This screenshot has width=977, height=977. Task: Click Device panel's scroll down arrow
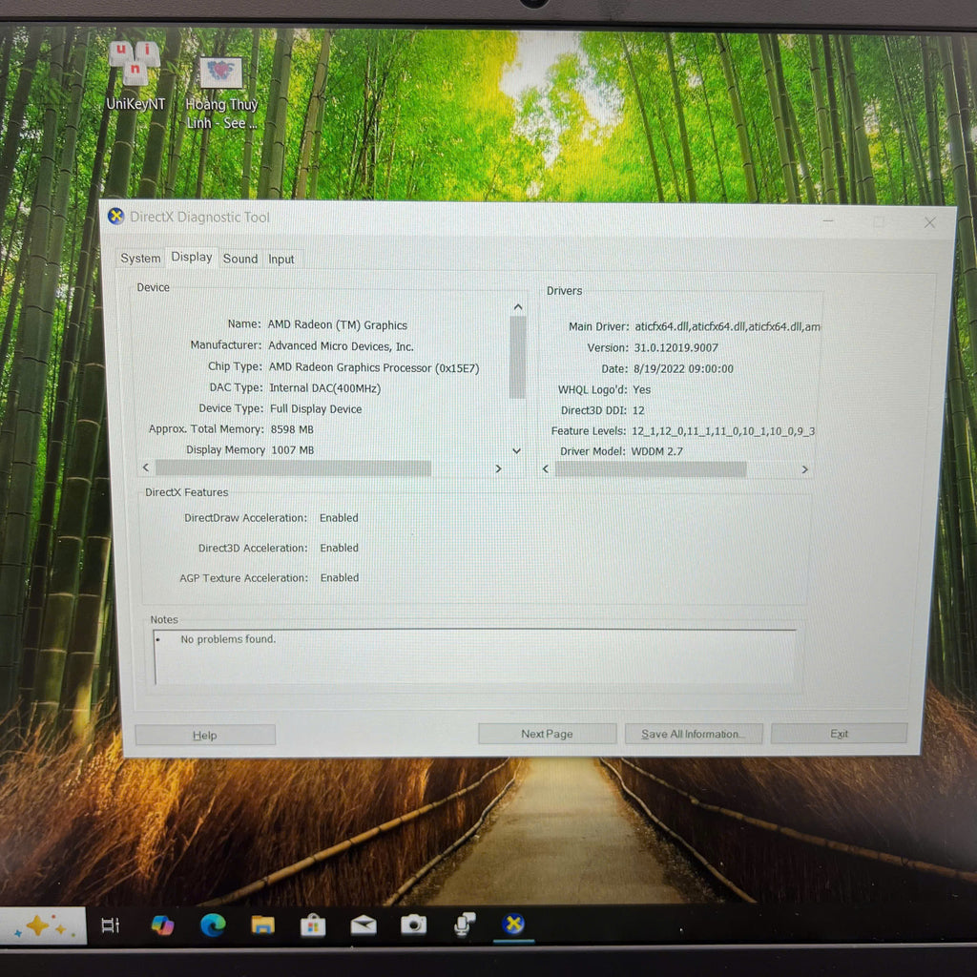coord(517,450)
